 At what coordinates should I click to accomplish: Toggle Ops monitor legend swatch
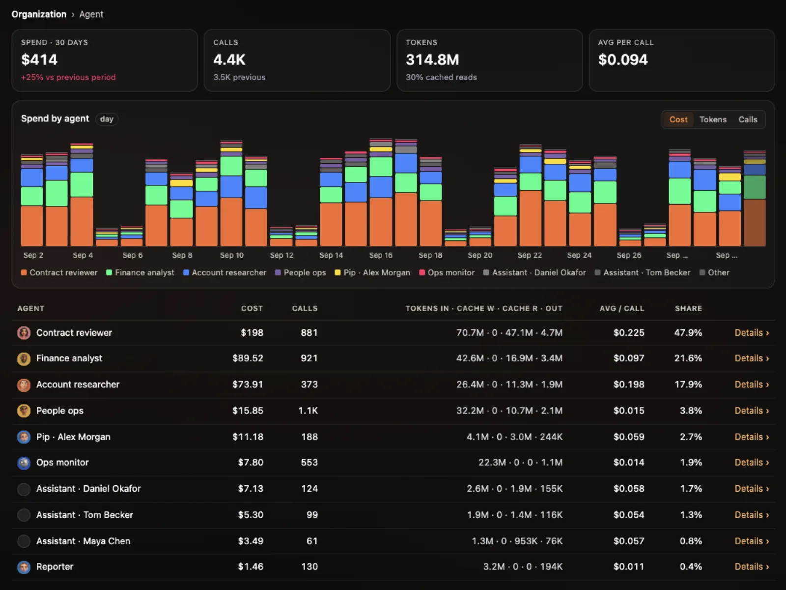tap(422, 272)
